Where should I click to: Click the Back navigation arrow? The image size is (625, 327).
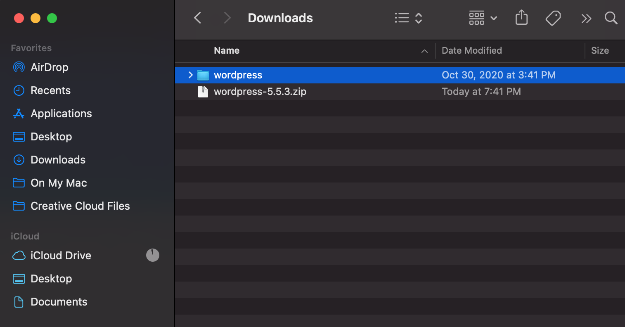coord(198,18)
